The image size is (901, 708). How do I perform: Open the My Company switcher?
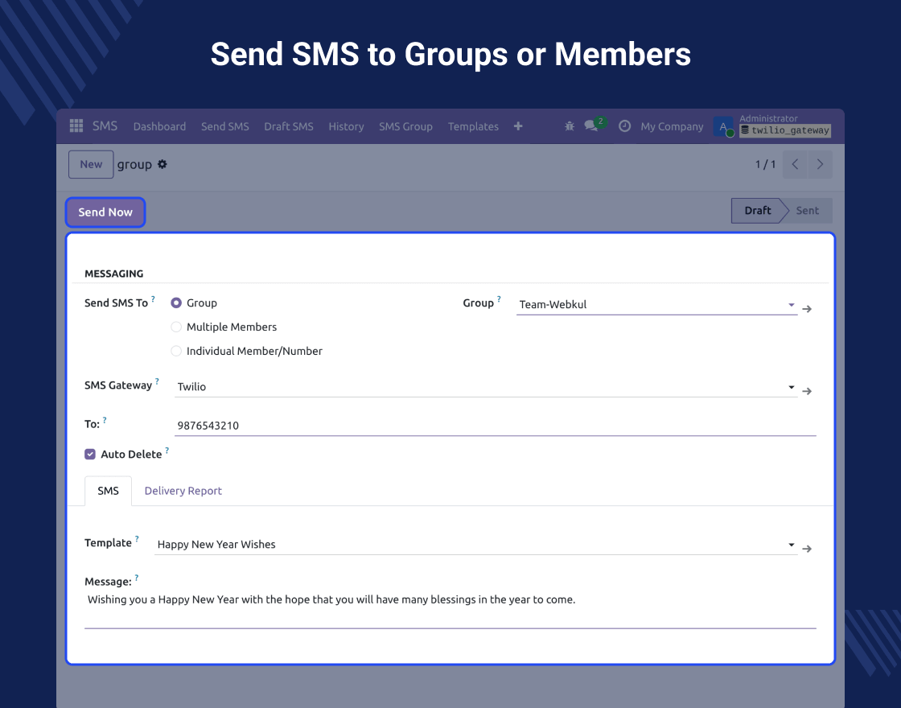pos(672,126)
